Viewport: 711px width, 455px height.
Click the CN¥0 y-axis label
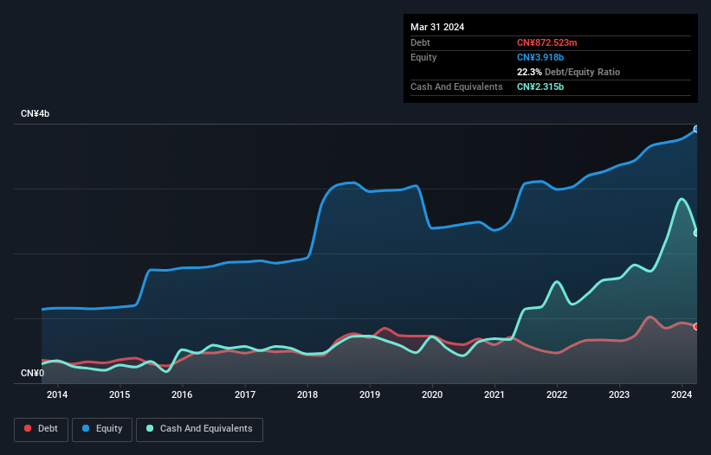click(32, 374)
